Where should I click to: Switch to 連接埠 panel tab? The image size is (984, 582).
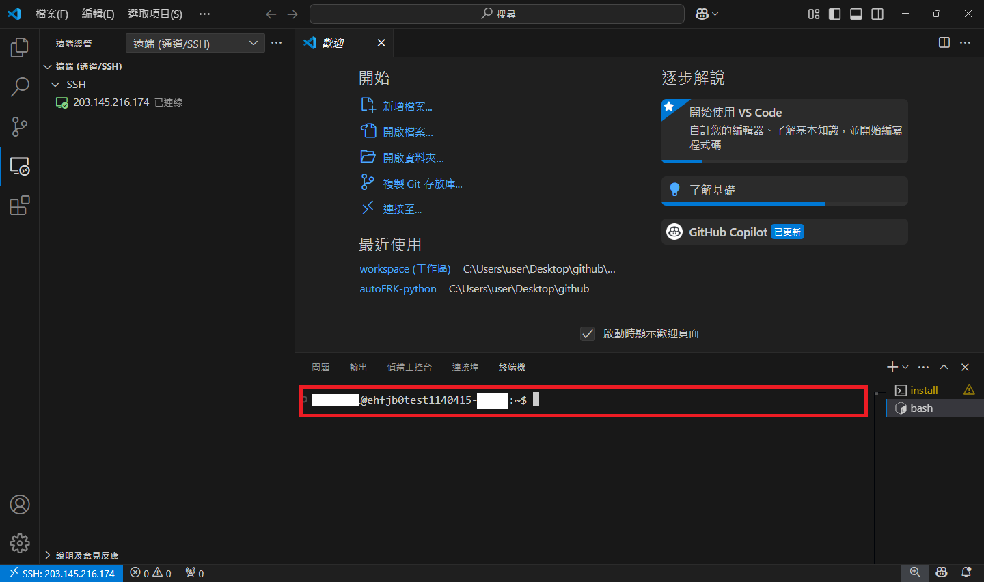(465, 368)
